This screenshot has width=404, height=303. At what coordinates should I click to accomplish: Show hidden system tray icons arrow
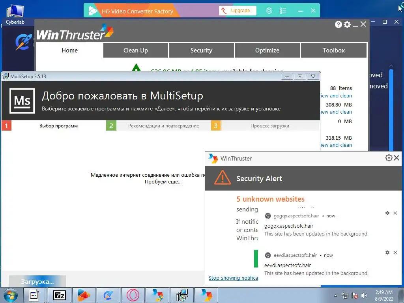click(335, 296)
